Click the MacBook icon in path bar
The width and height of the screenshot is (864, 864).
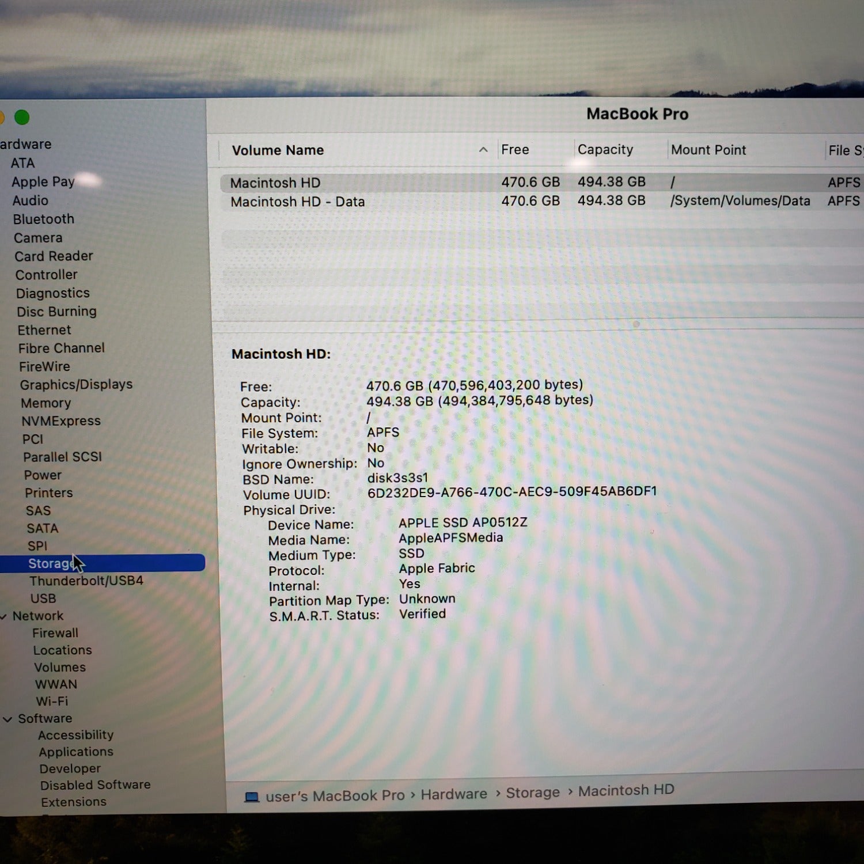click(x=252, y=797)
